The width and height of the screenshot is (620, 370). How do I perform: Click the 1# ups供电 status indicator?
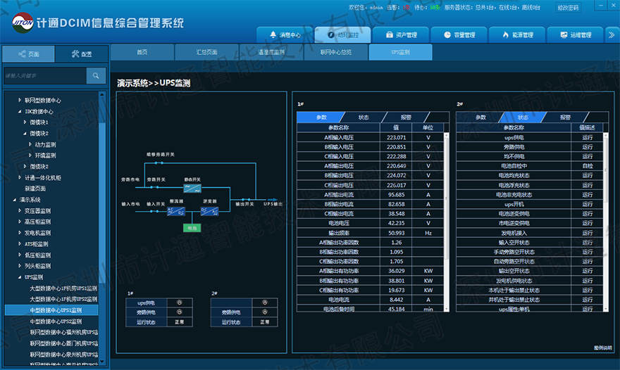tap(179, 302)
